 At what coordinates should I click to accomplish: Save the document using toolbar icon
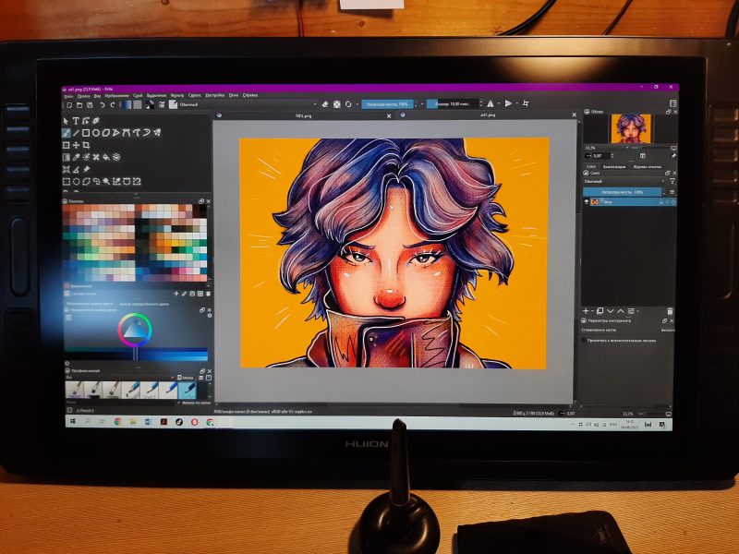[x=89, y=104]
